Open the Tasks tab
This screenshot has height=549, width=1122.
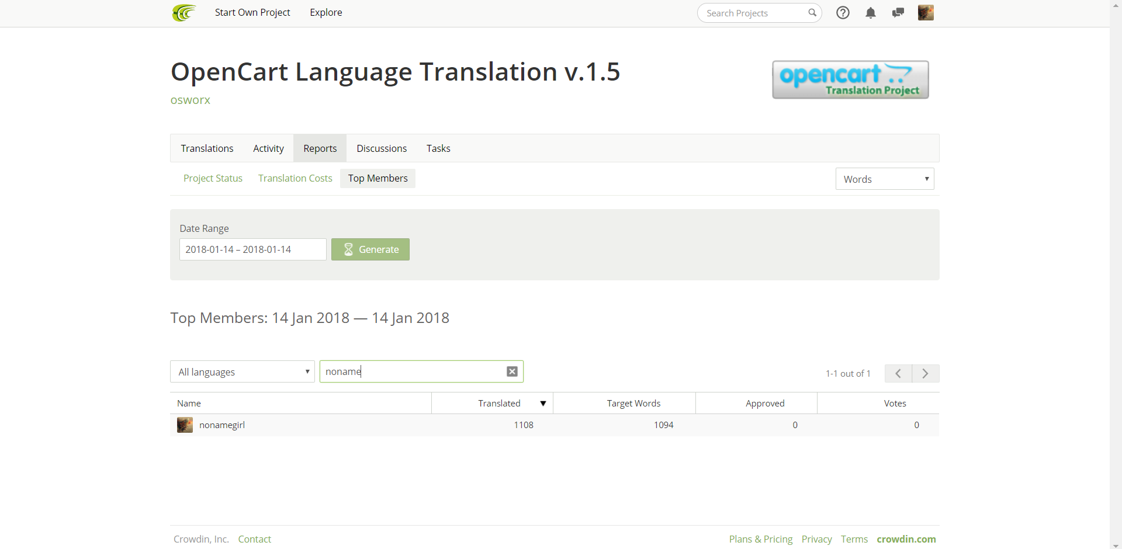point(438,148)
